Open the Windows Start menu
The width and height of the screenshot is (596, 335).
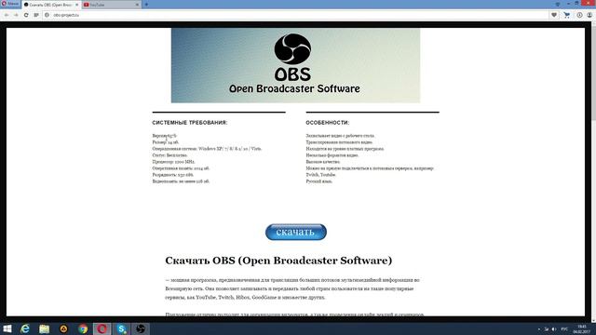tap(7, 328)
